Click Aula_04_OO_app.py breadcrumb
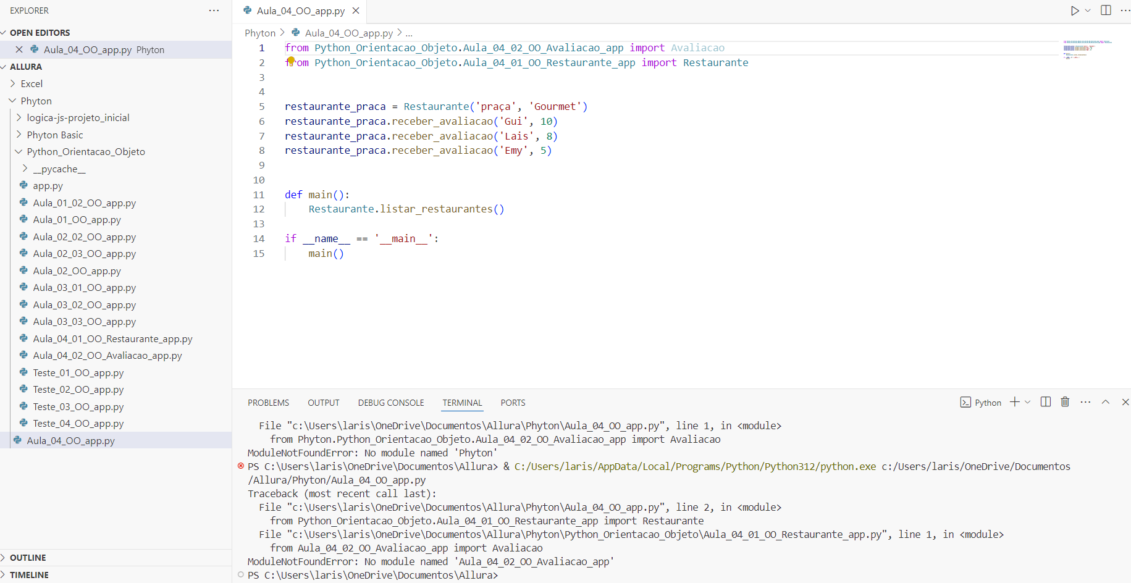 (349, 33)
